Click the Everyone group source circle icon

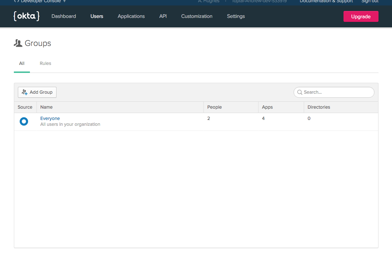click(x=24, y=121)
